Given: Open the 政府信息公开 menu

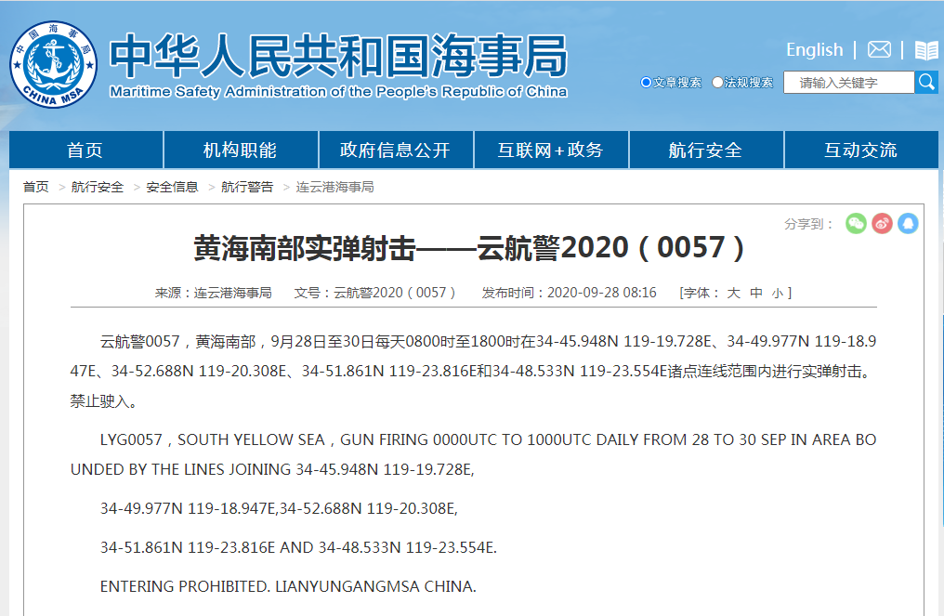Looking at the screenshot, I should [396, 149].
